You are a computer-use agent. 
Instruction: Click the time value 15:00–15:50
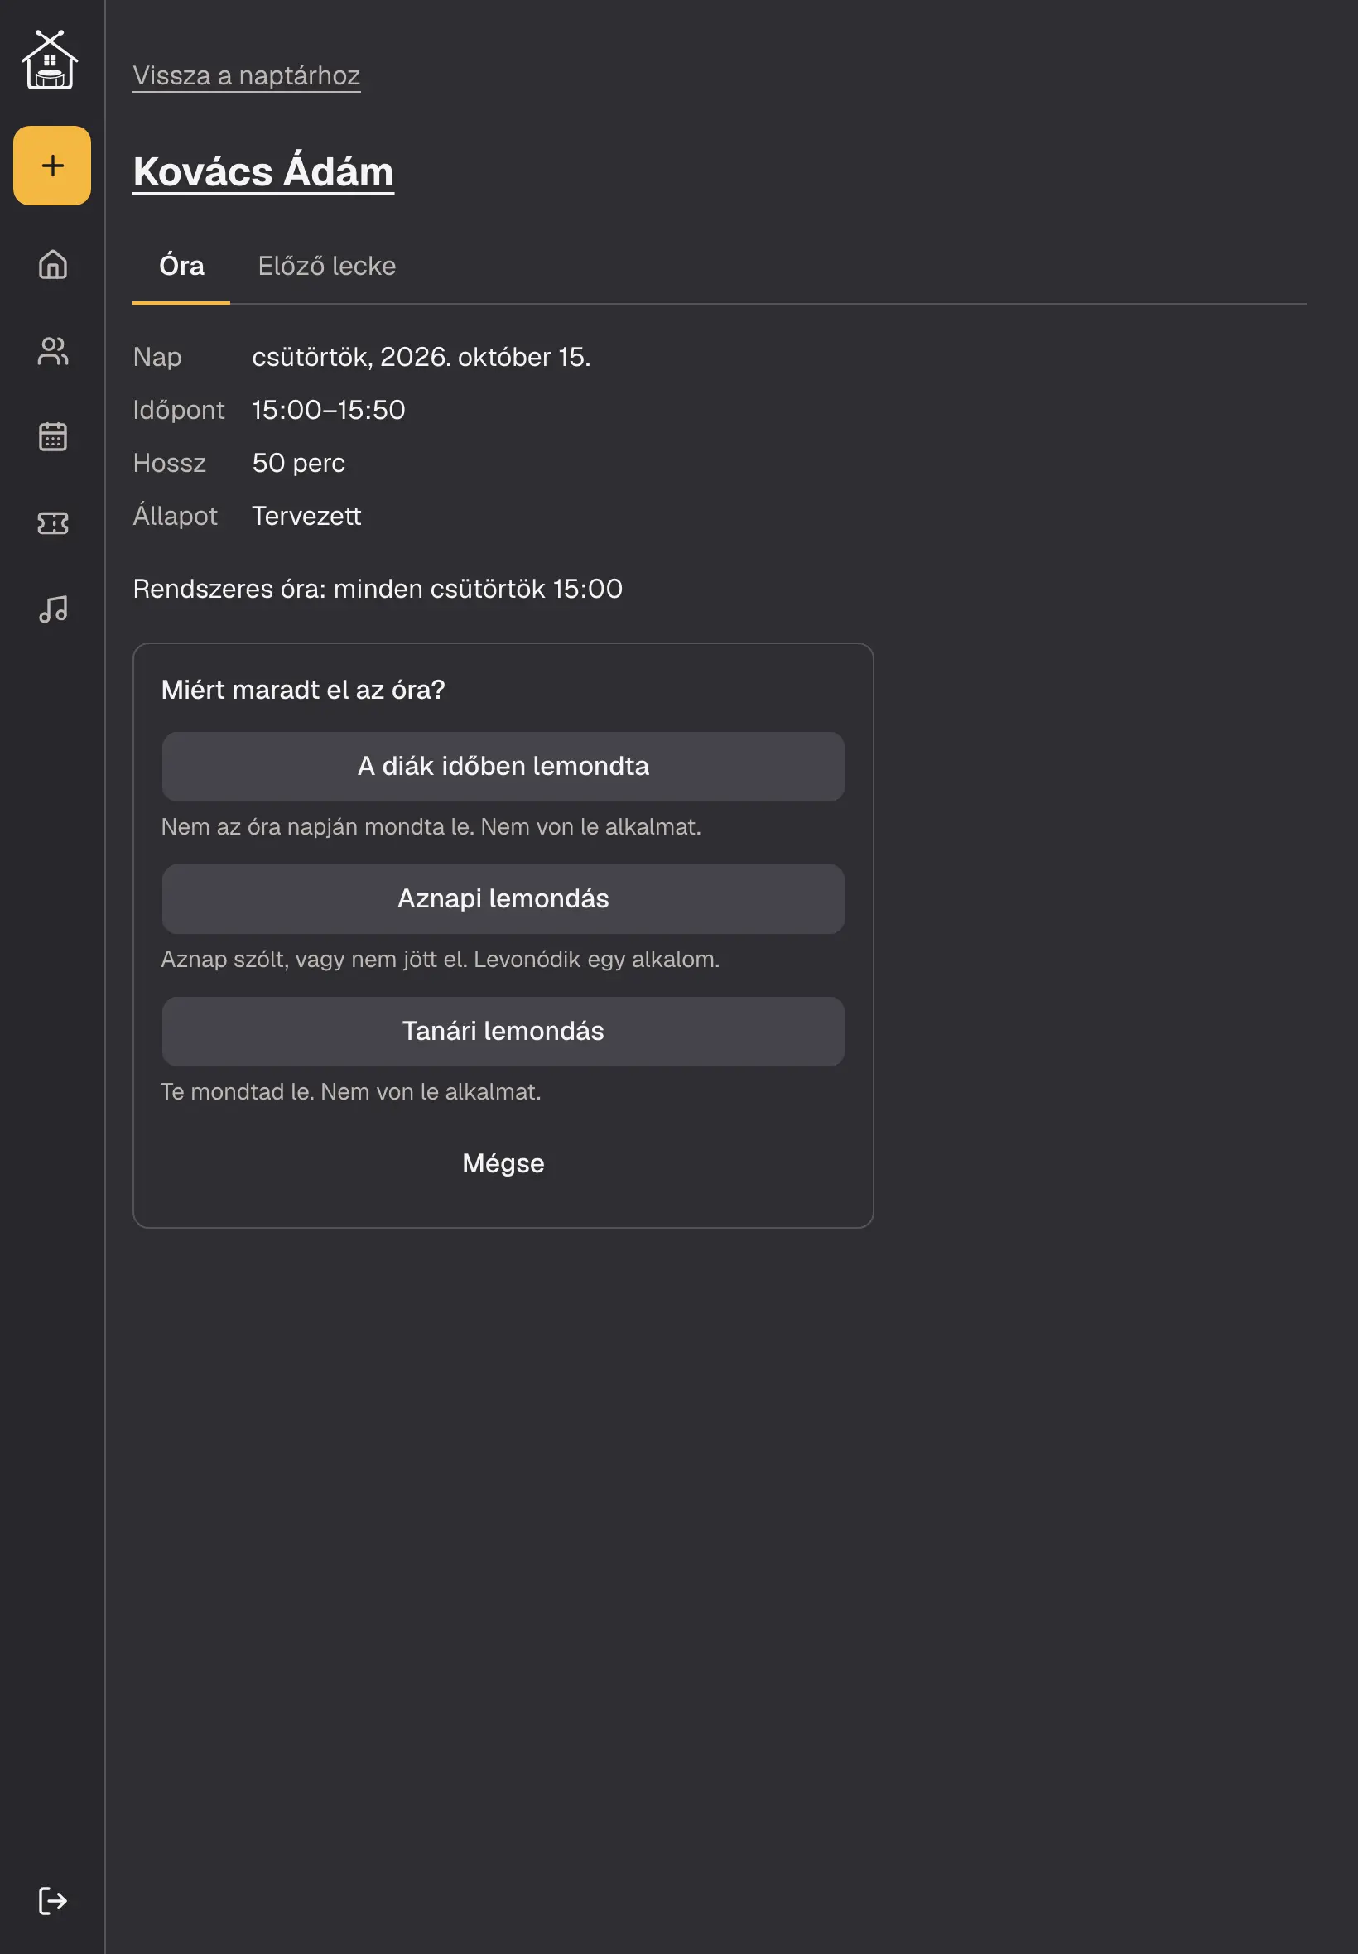point(329,410)
